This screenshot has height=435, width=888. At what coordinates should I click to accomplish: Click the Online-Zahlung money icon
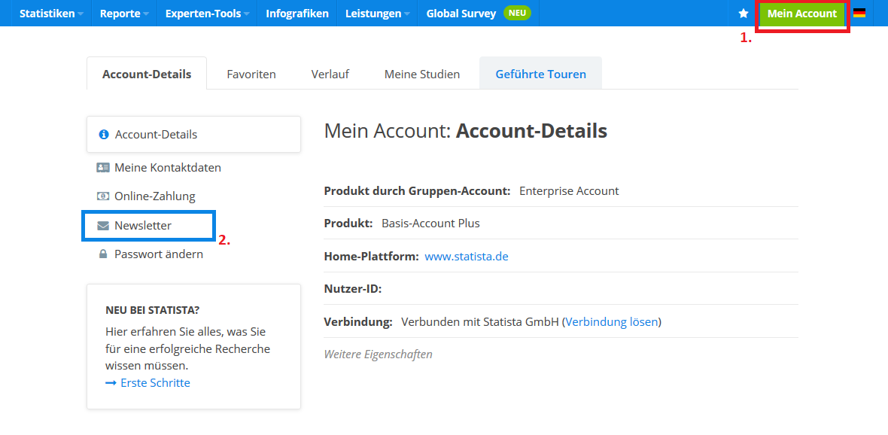click(x=103, y=196)
